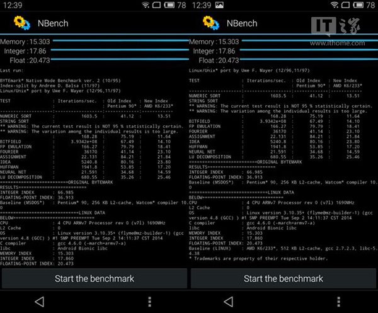This screenshot has height=313, width=378.
Task: Click 'INTEGER INDEX : 66.985' on left screen
Action: [x=37, y=193]
